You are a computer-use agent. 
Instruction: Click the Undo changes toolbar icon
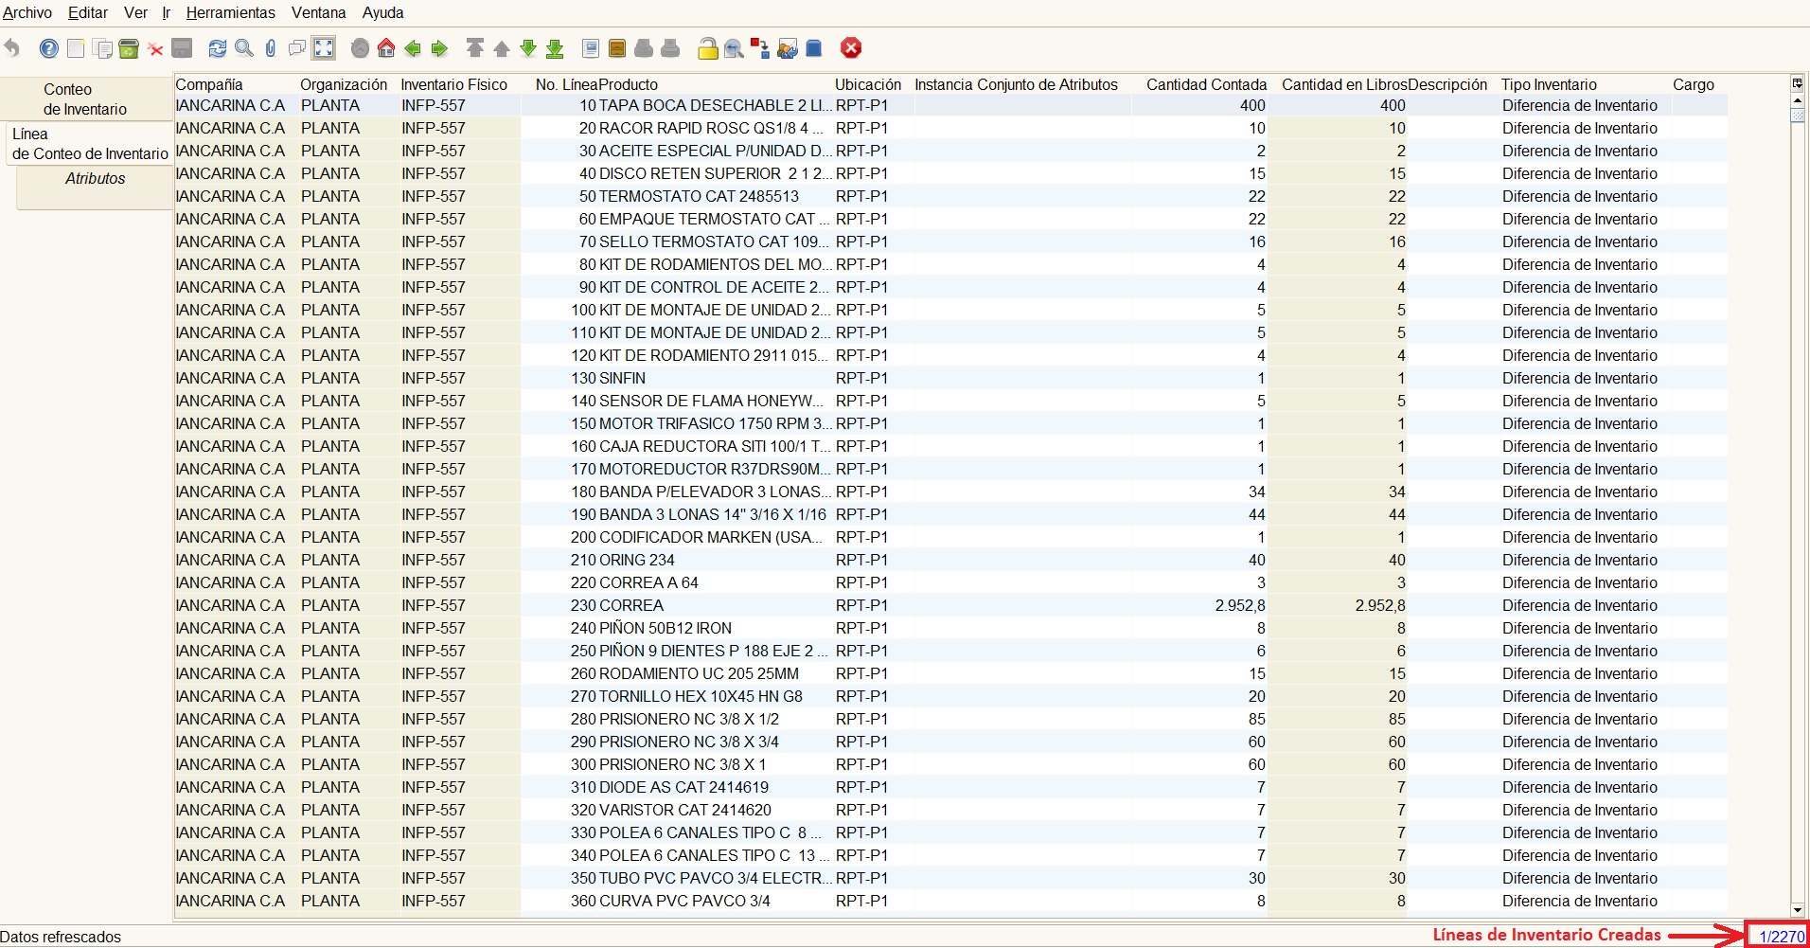[x=12, y=48]
